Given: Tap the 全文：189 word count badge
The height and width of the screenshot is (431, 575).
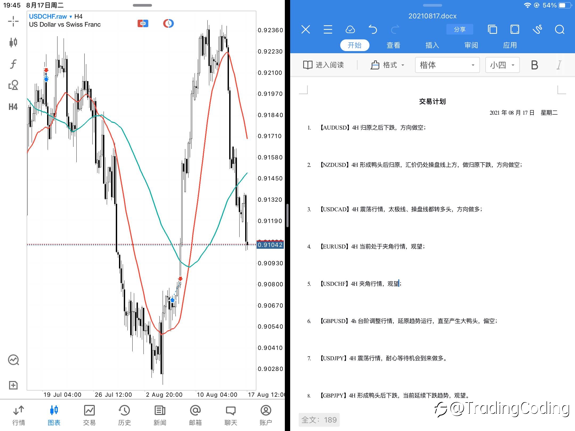Looking at the screenshot, I should tap(319, 420).
